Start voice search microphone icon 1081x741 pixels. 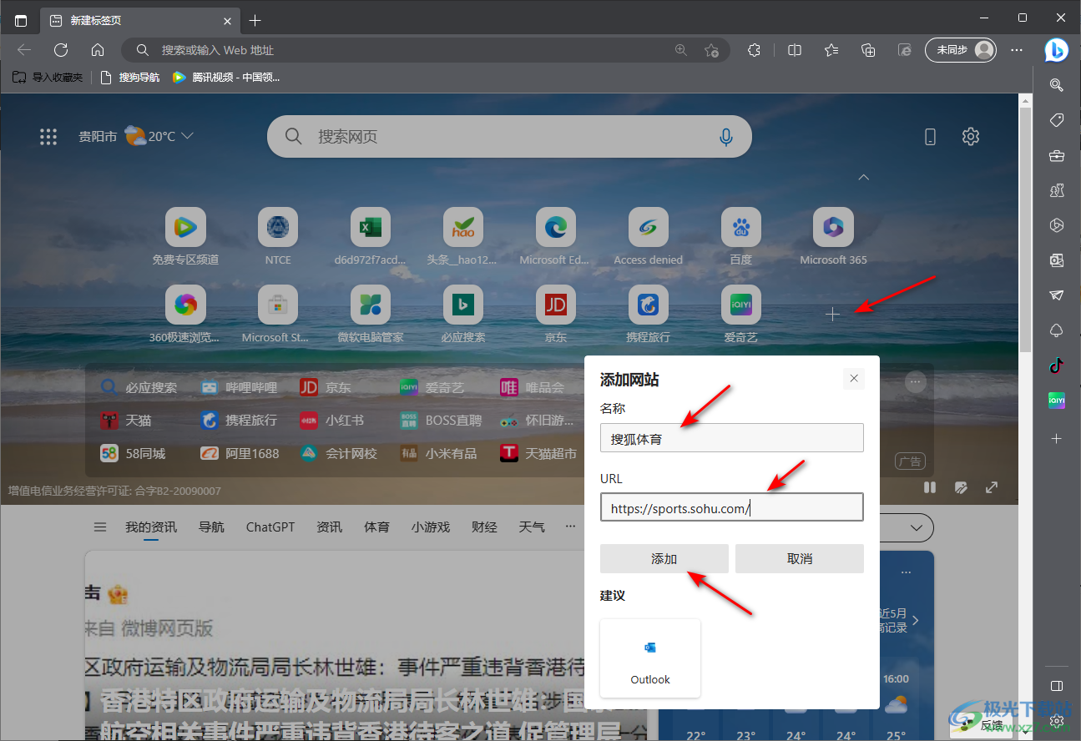coord(726,137)
